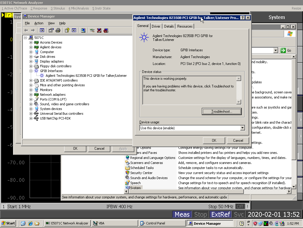
Task: Open the Resources tab
Action: (185, 26)
